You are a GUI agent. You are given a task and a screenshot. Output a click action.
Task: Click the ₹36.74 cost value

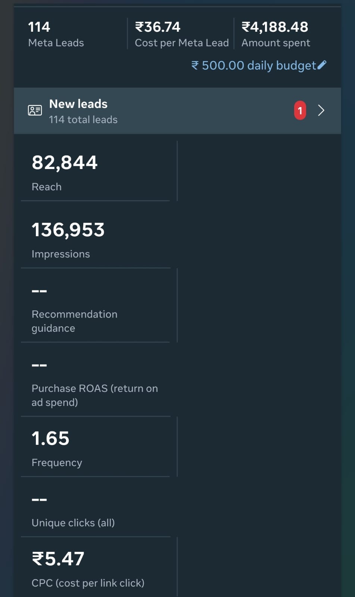pos(158,27)
